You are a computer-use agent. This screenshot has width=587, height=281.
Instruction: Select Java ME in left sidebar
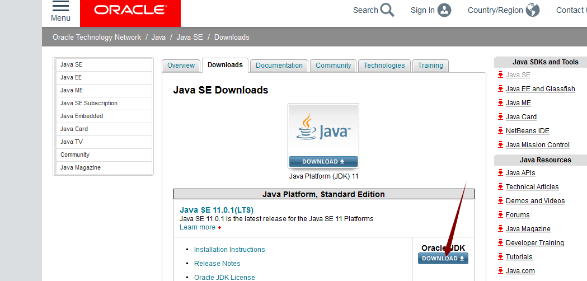104,90
